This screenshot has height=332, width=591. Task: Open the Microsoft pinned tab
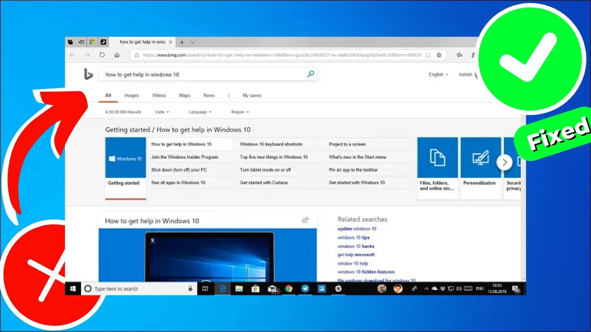click(92, 42)
